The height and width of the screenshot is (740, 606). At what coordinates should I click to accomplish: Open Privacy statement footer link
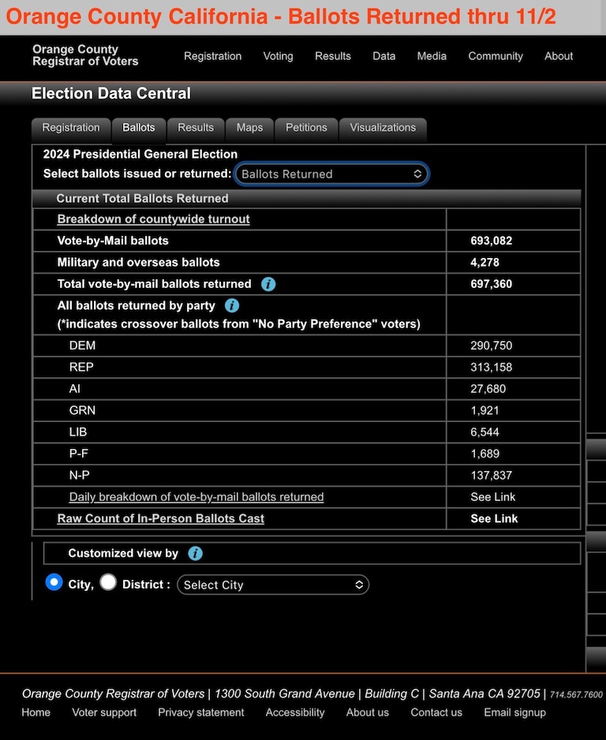click(201, 712)
